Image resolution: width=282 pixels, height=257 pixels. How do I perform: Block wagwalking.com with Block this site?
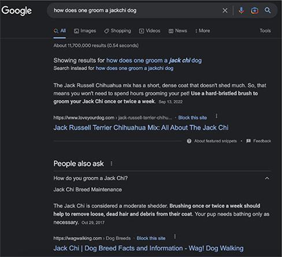pos(151,239)
